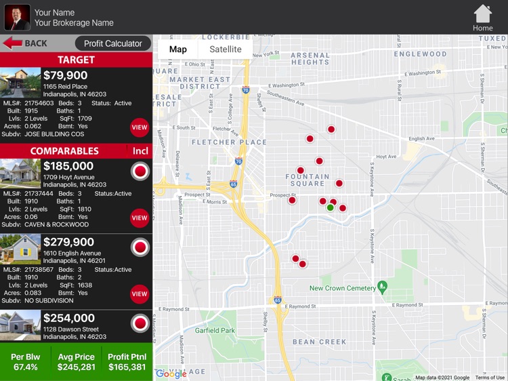
Task: Open the 1610 English Avenue house photo
Action: click(20, 249)
